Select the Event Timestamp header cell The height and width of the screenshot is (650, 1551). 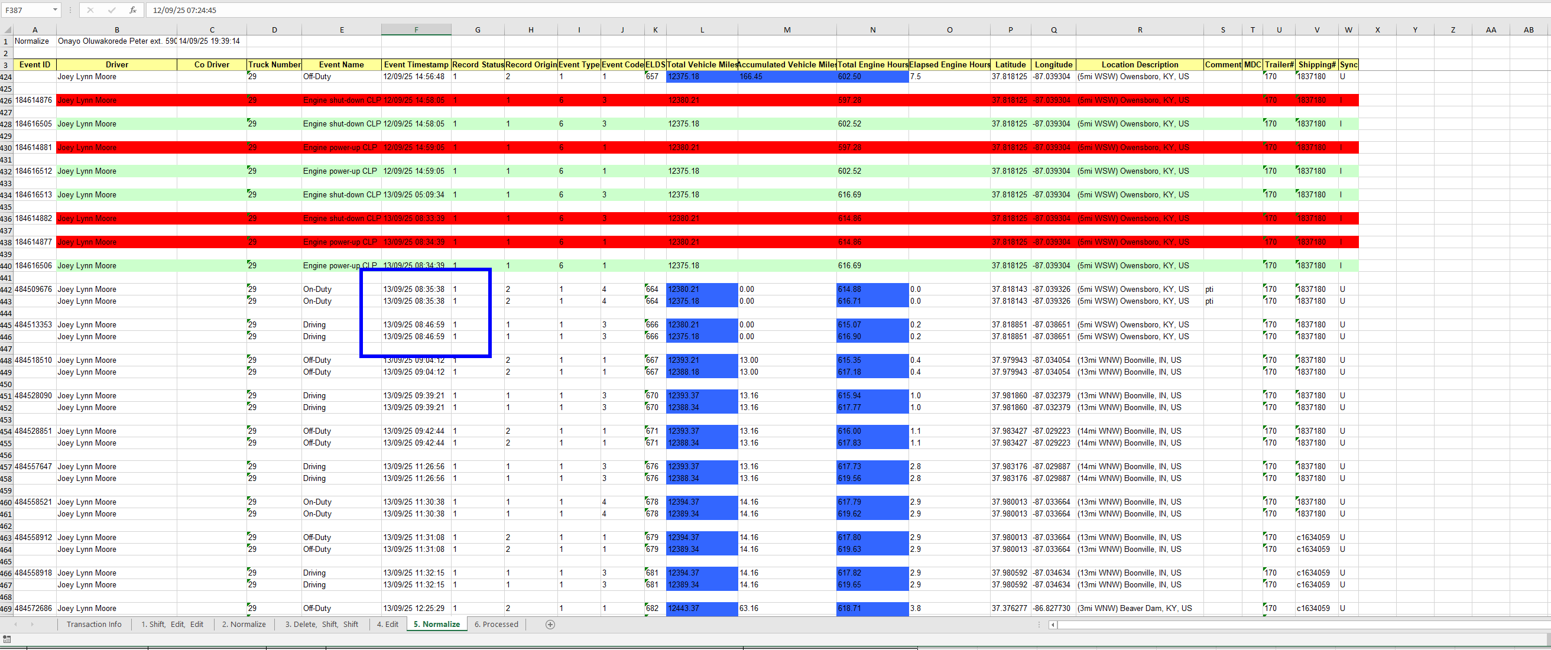416,65
